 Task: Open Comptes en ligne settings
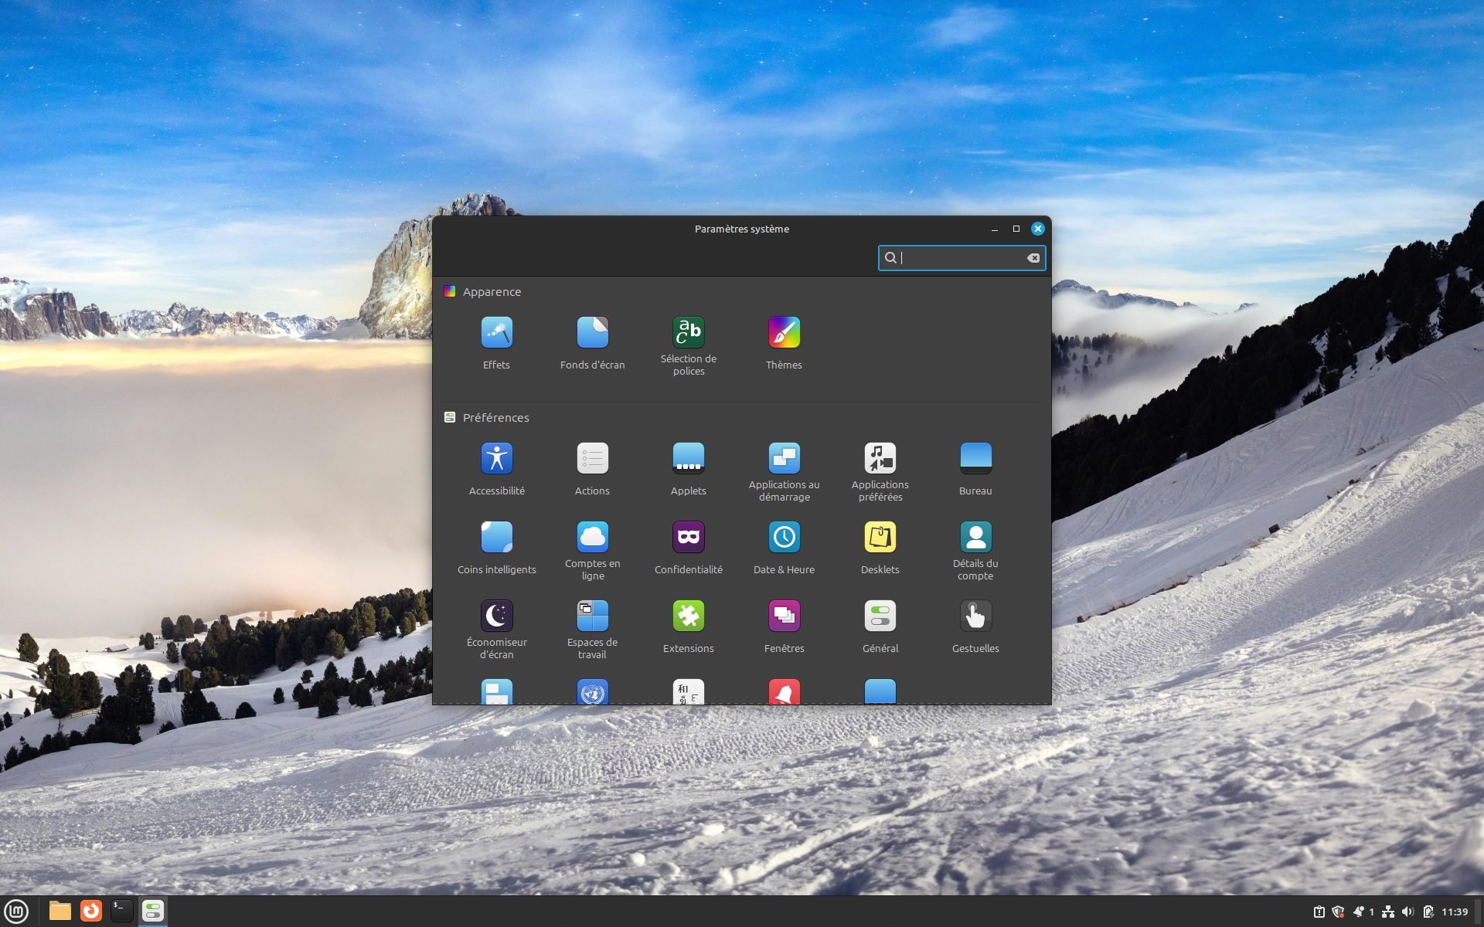click(592, 537)
